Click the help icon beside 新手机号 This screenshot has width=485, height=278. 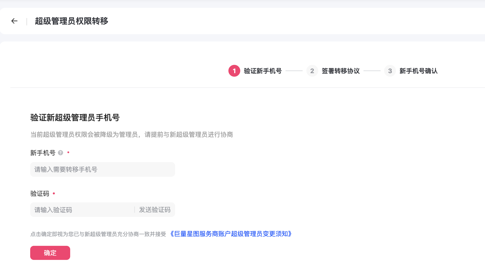[60, 153]
